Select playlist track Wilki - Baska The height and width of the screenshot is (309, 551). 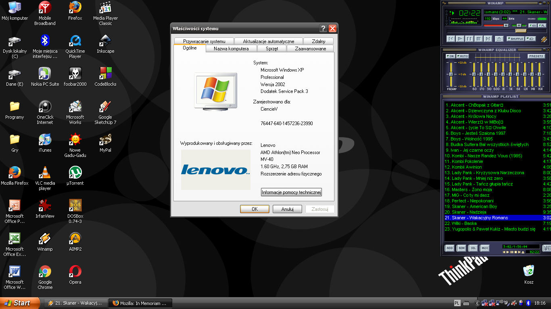(498, 223)
